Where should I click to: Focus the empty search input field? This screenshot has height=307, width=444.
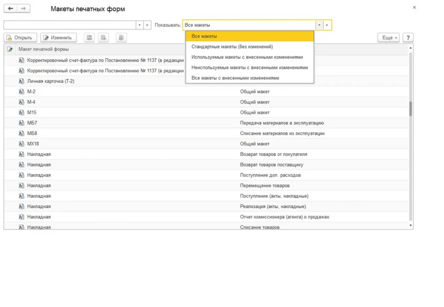point(70,25)
